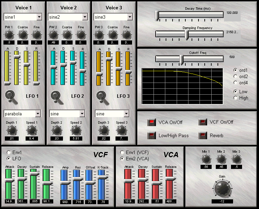259x209 pixels.
Task: Click the Depth 1 knob
Action: tap(11, 130)
